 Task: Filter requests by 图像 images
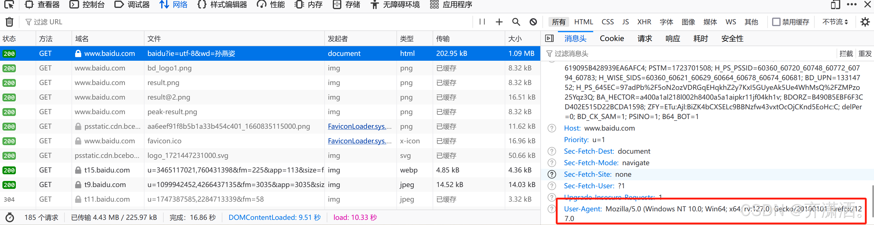pos(688,22)
